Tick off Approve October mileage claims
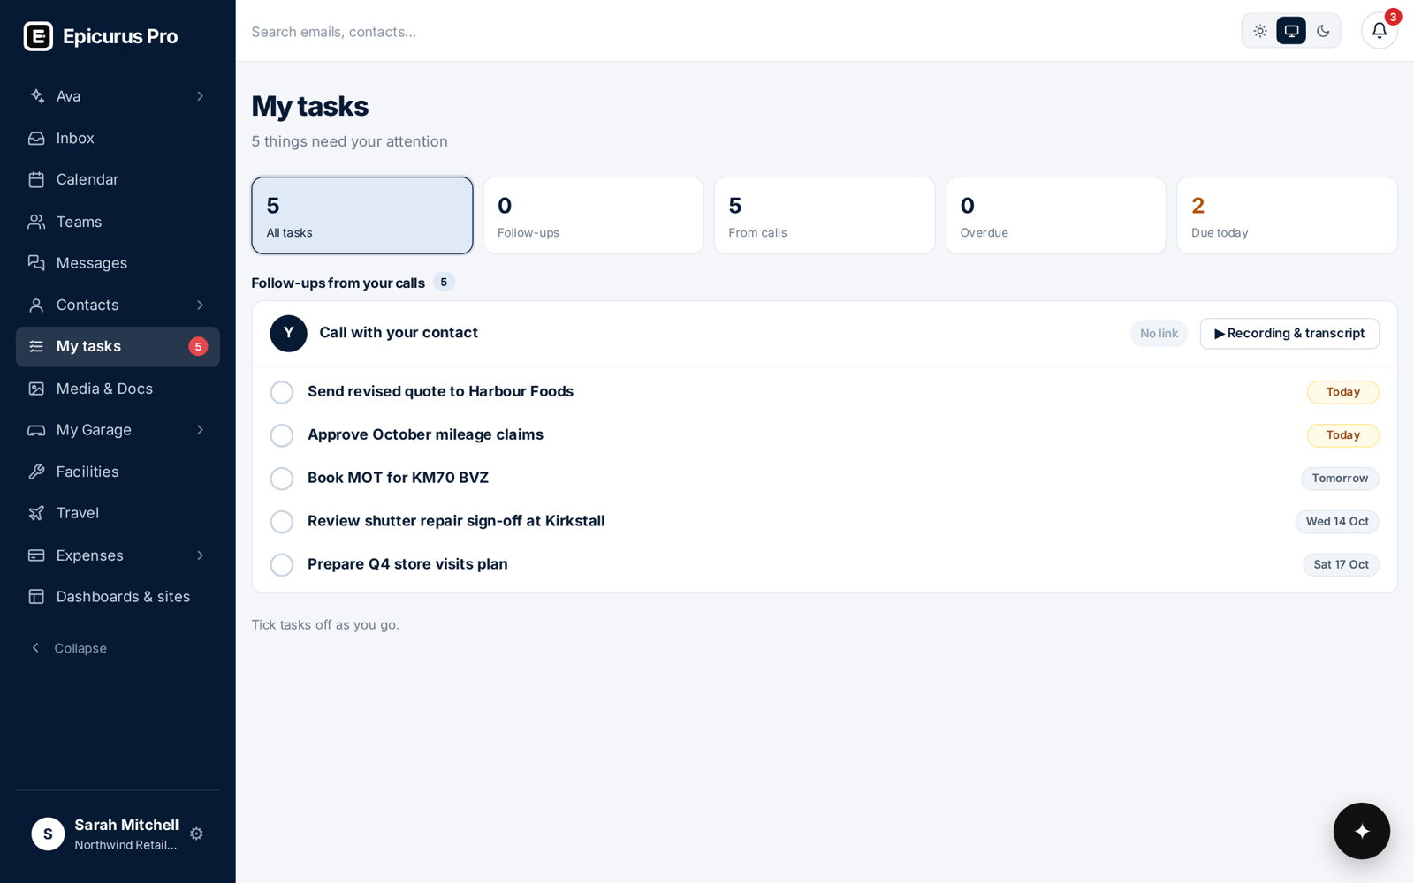The height and width of the screenshot is (883, 1414). (282, 435)
